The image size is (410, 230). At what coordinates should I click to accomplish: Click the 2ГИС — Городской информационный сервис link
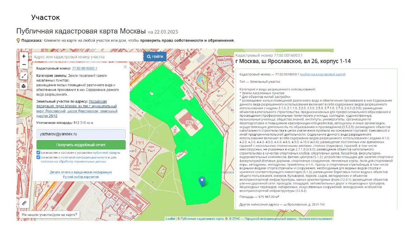point(262,219)
